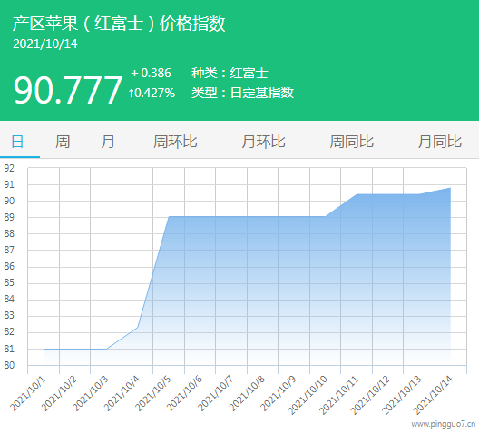Open the 月 monthly tab
Screen dimensions: 479x434
108,142
